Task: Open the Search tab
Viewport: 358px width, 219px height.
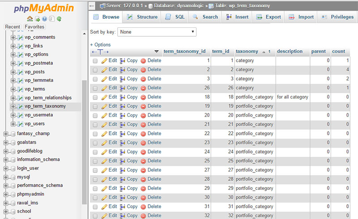Action: pos(205,17)
